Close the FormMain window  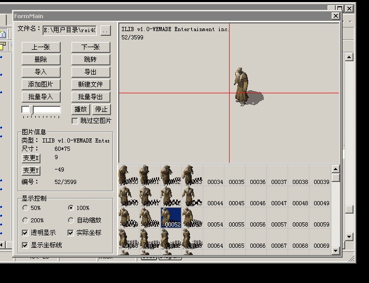click(x=336, y=16)
